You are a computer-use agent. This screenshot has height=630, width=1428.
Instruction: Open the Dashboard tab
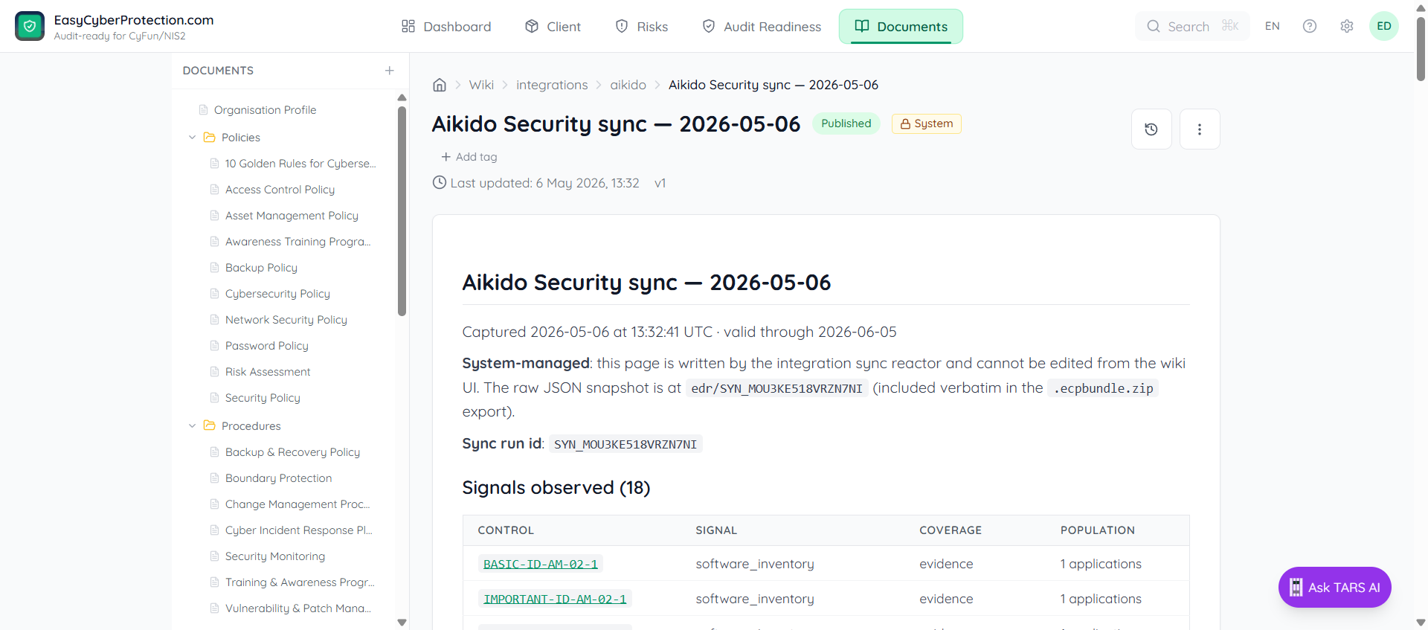pos(446,27)
